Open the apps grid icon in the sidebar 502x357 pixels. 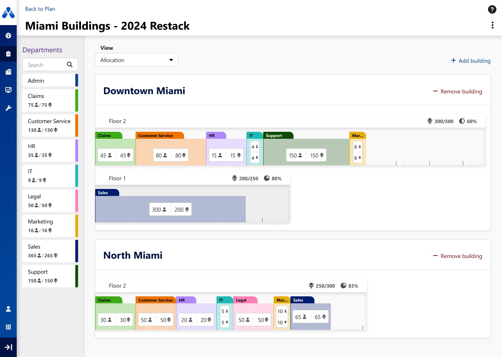8,327
